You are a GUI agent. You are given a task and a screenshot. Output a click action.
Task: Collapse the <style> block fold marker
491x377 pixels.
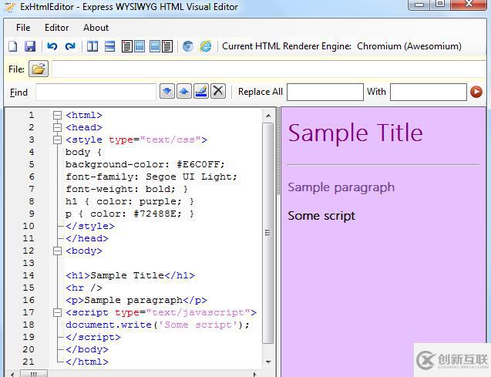(x=57, y=140)
